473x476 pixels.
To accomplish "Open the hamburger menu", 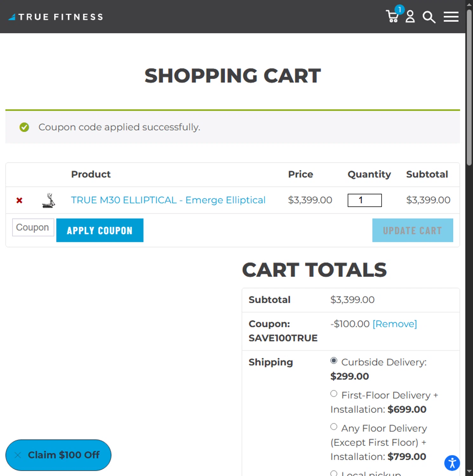I will (451, 17).
